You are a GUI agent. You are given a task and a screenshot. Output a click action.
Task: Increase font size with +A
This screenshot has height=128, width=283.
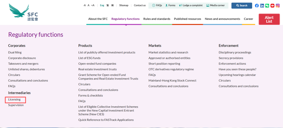(93, 6)
